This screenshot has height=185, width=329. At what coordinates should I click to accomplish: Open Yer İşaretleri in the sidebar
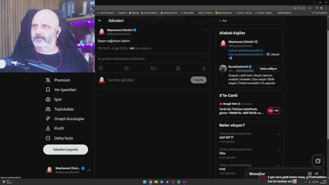click(x=61, y=90)
